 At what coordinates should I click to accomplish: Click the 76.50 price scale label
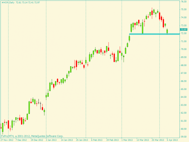pyautogui.click(x=184, y=2)
